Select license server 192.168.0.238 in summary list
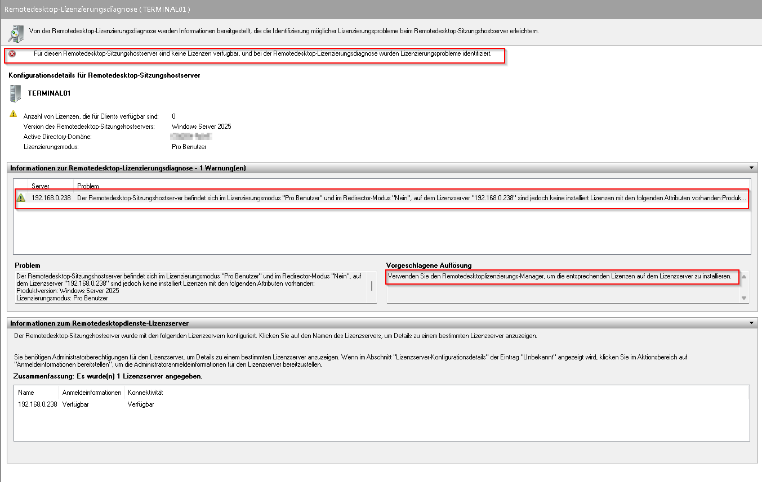This screenshot has height=482, width=762. (37, 404)
